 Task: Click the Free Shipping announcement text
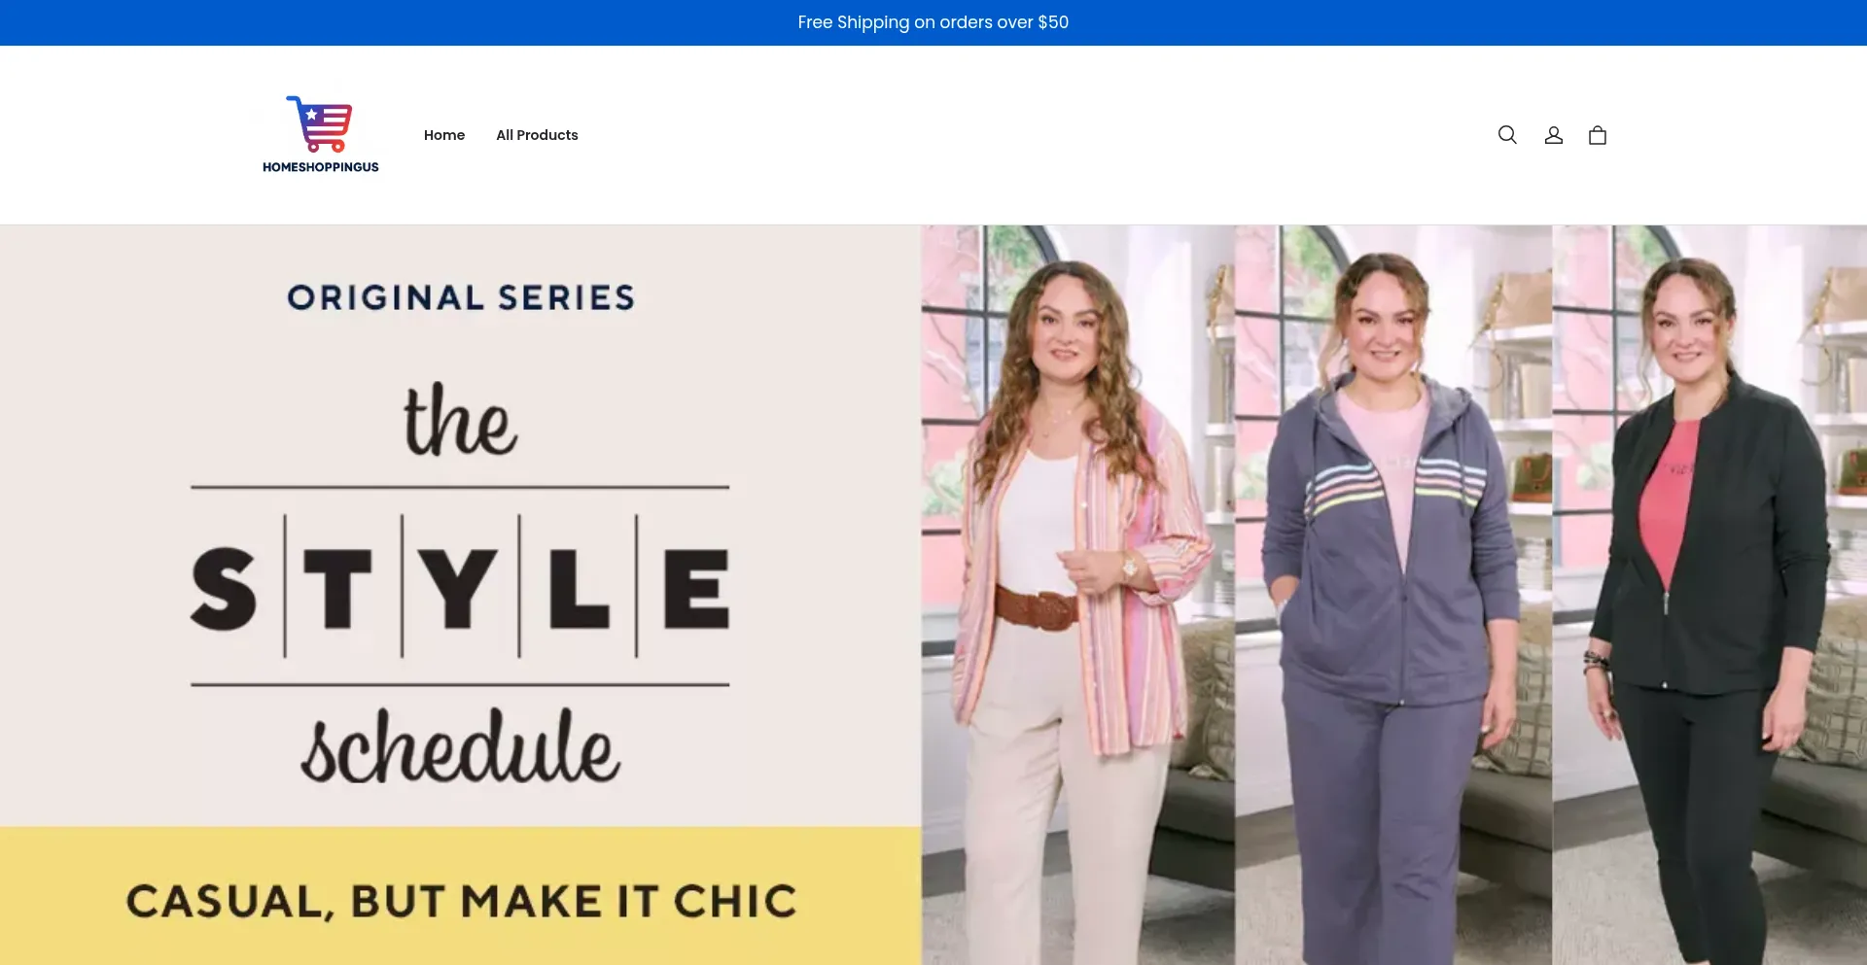tap(933, 22)
